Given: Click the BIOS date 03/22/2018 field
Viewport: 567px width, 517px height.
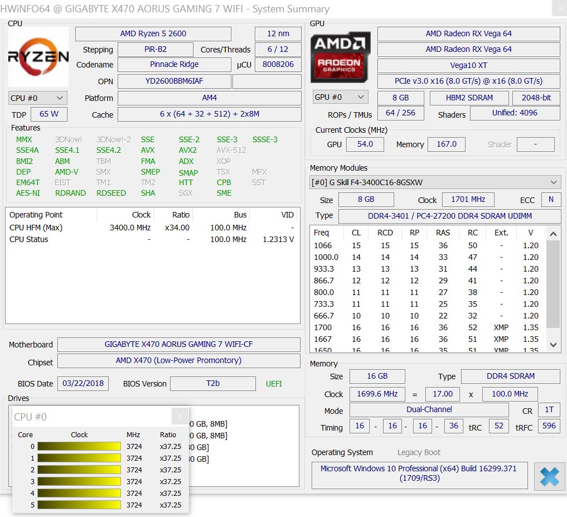Looking at the screenshot, I should 83,384.
